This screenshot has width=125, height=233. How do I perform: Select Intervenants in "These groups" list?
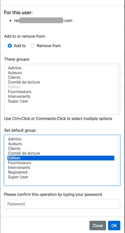pos(61,96)
